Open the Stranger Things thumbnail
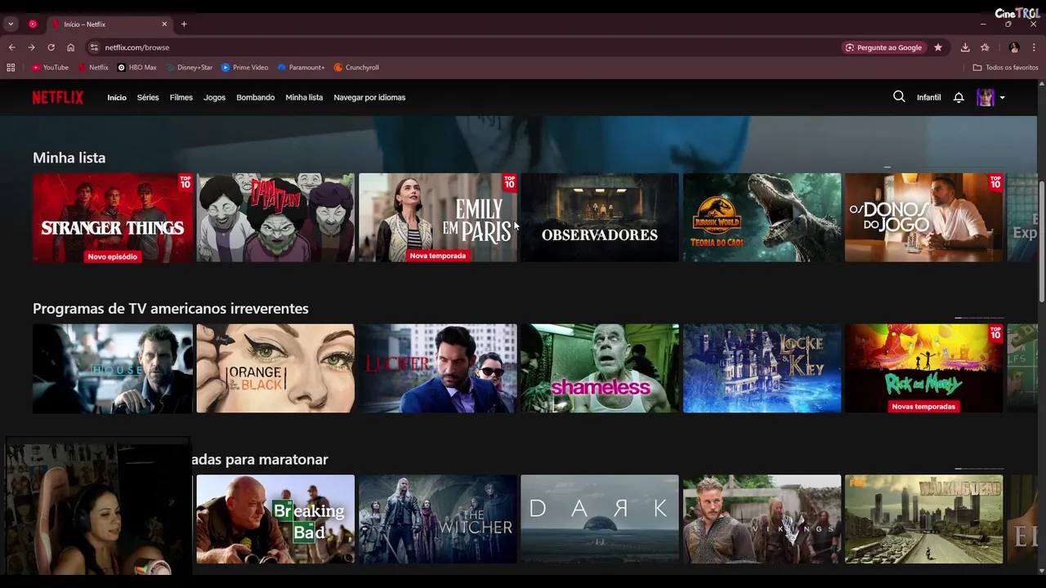The width and height of the screenshot is (1046, 588). 112,217
